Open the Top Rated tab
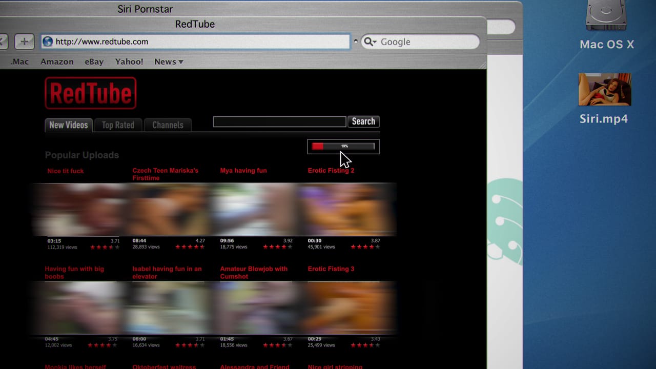The height and width of the screenshot is (369, 656). tap(118, 125)
